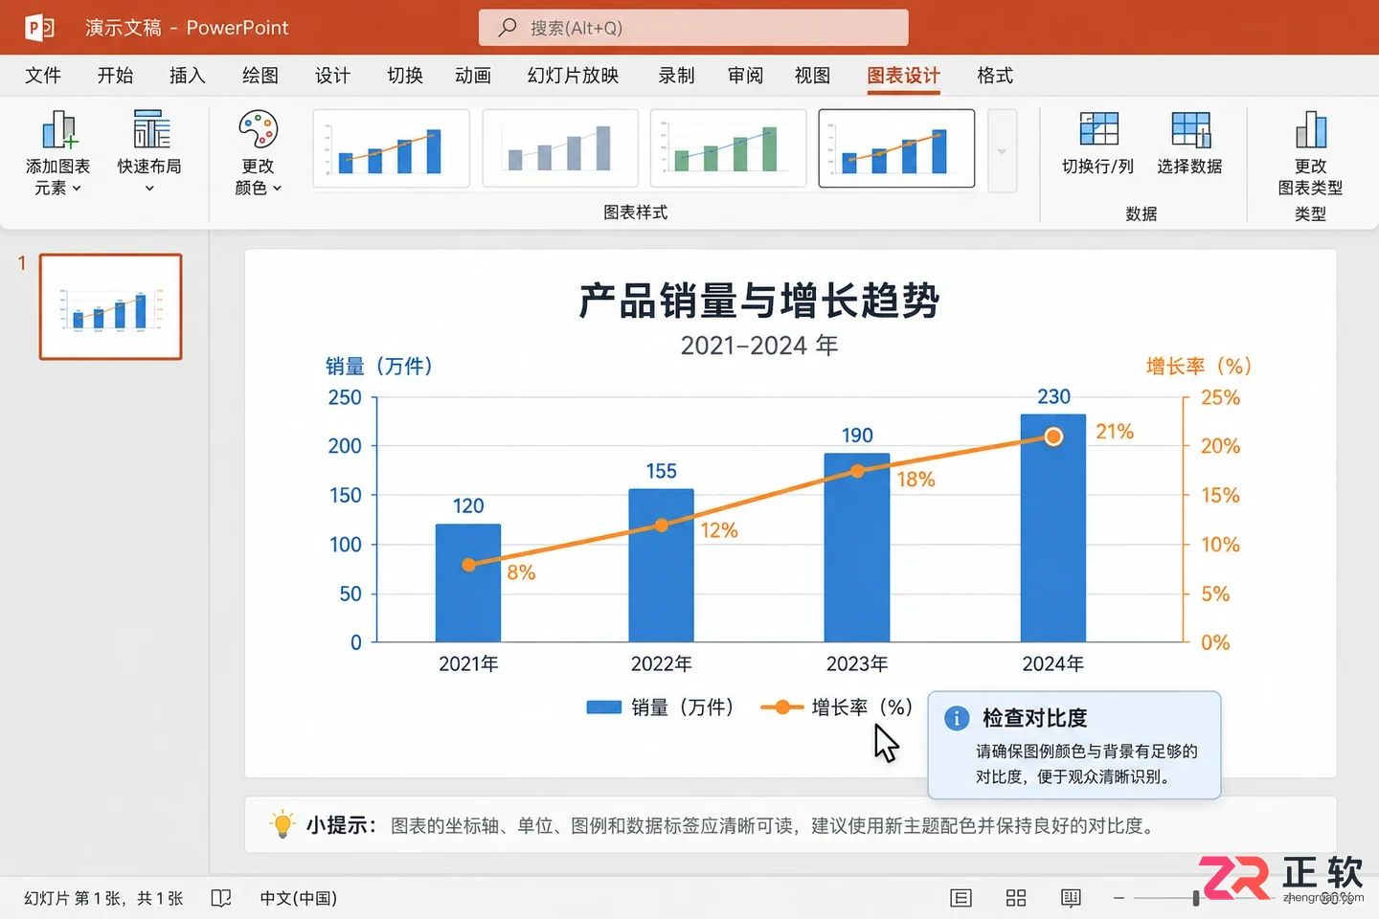Image resolution: width=1379 pixels, height=919 pixels.
Task: Switch to the 插入 ribbon tab
Action: coord(187,76)
